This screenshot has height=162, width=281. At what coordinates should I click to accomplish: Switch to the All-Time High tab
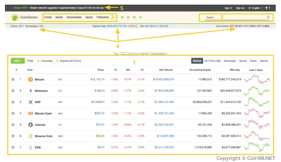point(213,61)
